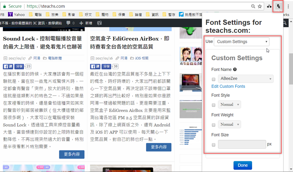
Task: Open the 空氣盒子 EdiGreen AirBox article title
Action: 130,42
